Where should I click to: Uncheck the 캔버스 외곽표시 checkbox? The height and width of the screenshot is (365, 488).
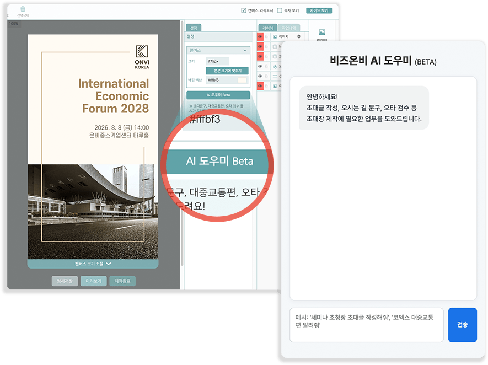(x=244, y=10)
